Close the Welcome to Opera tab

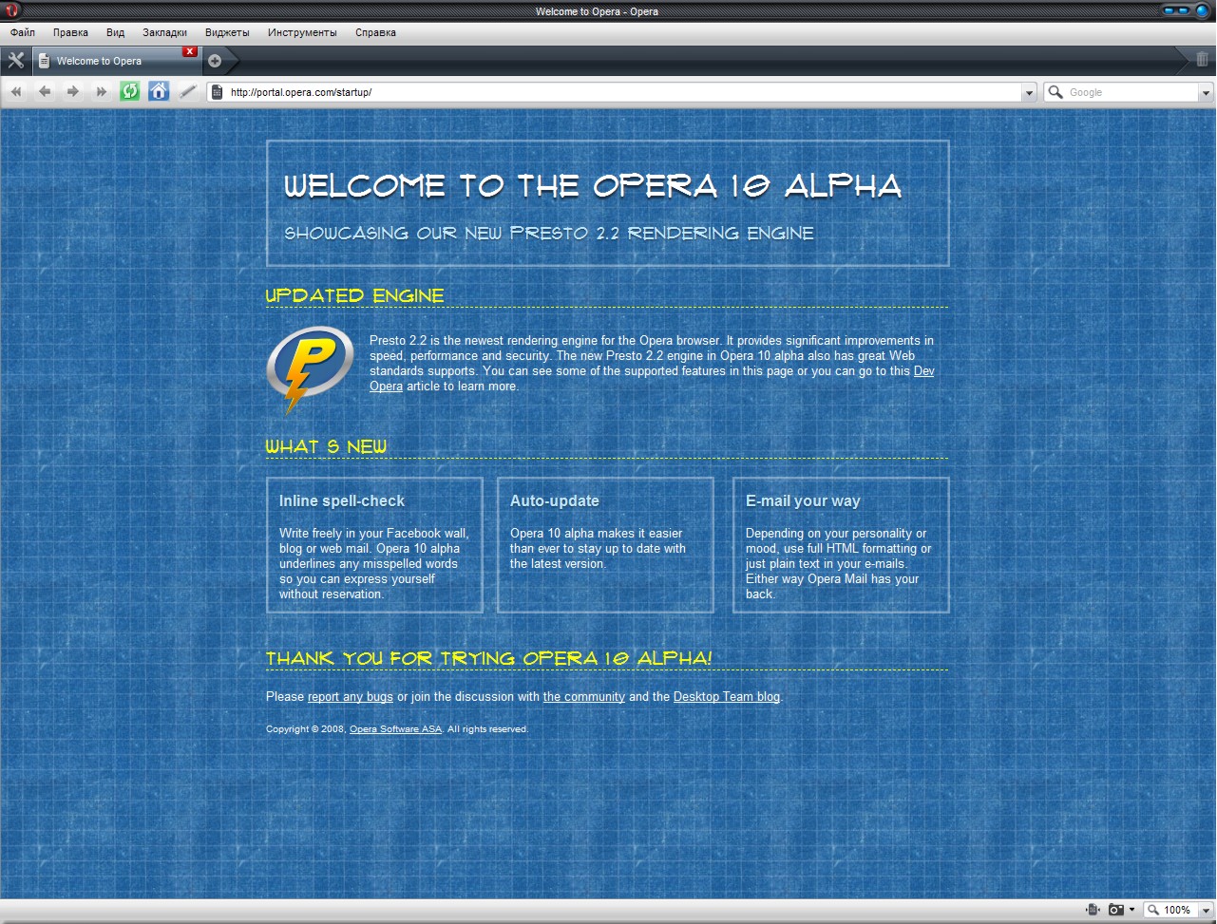(x=190, y=51)
